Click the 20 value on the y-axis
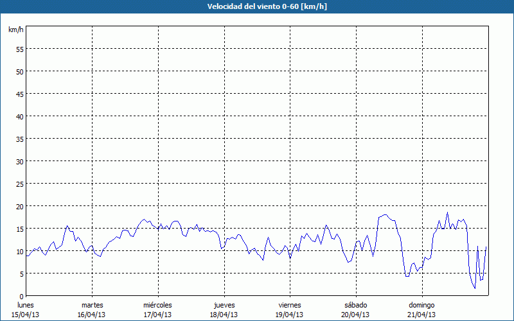This screenshot has height=321, width=514. pos(19,206)
